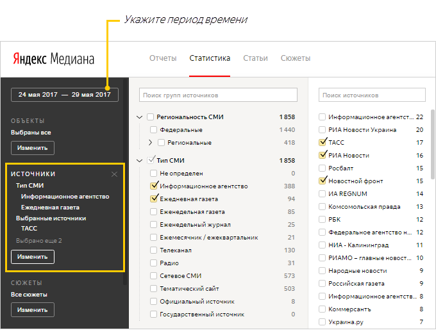Check the Еженедельная газета checkbox
436x335 pixels.
tap(153, 211)
